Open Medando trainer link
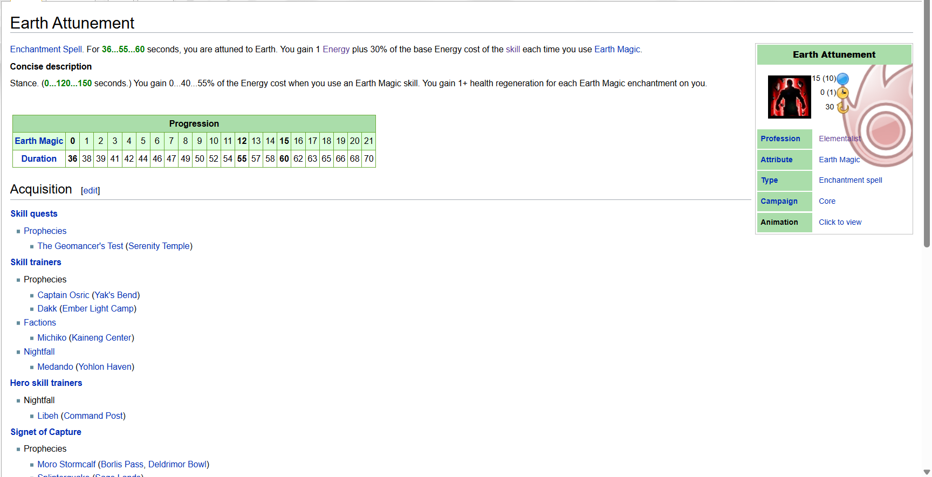 55,367
